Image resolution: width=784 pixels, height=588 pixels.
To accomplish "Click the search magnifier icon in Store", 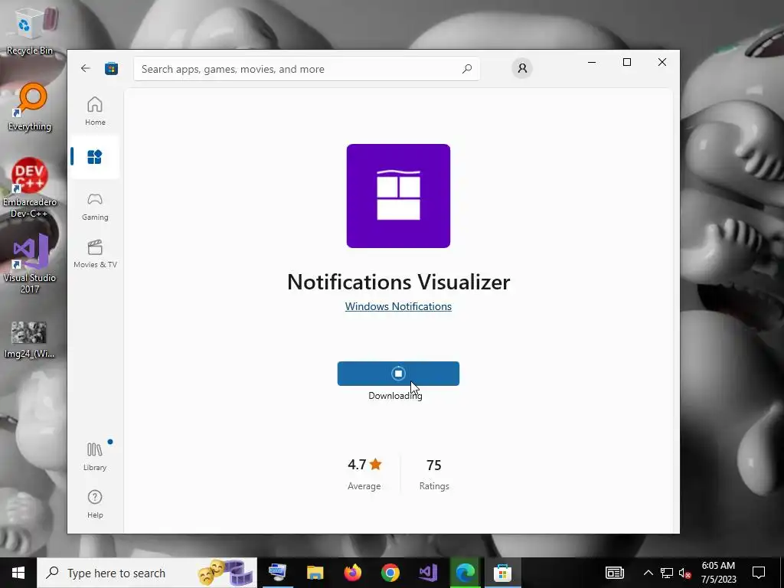I will coord(466,69).
